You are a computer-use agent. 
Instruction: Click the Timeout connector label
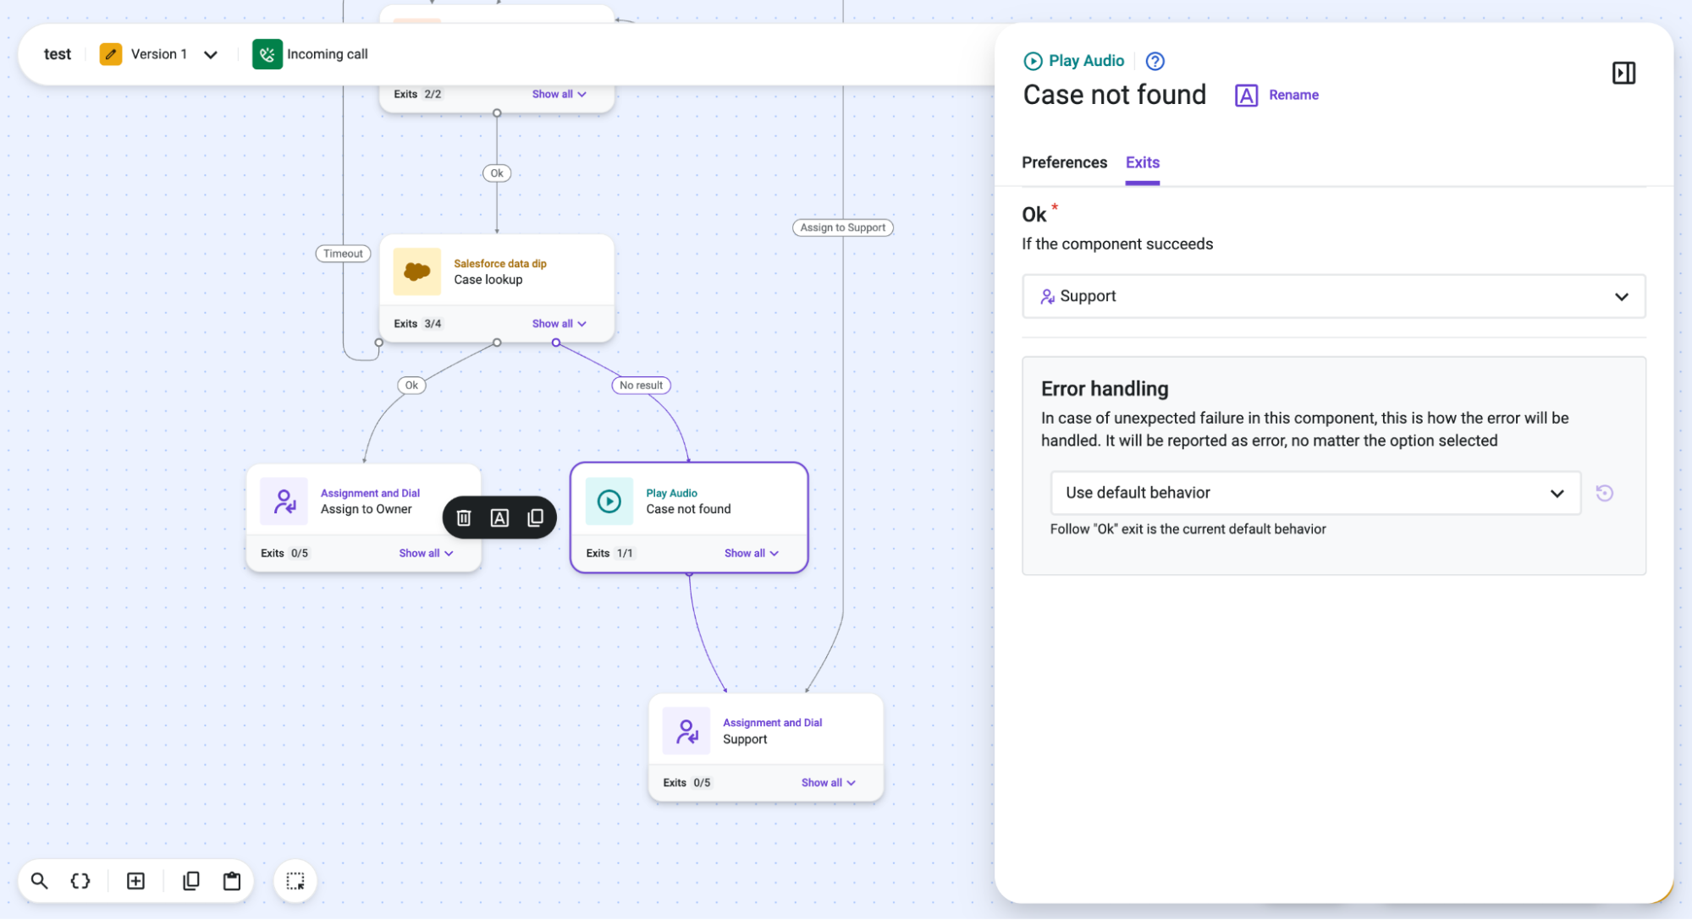point(343,254)
